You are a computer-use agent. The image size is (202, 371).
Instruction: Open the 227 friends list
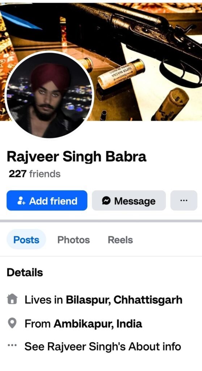pyautogui.click(x=34, y=174)
